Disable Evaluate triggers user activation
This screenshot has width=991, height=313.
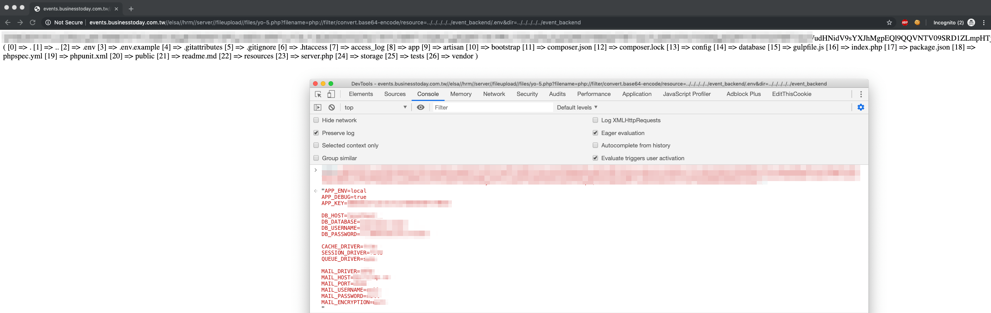pos(595,158)
